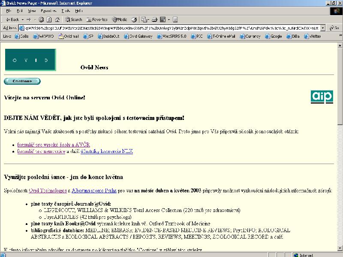Click the vertical scrollbar thumb
The image size is (343, 257).
click(x=340, y=87)
